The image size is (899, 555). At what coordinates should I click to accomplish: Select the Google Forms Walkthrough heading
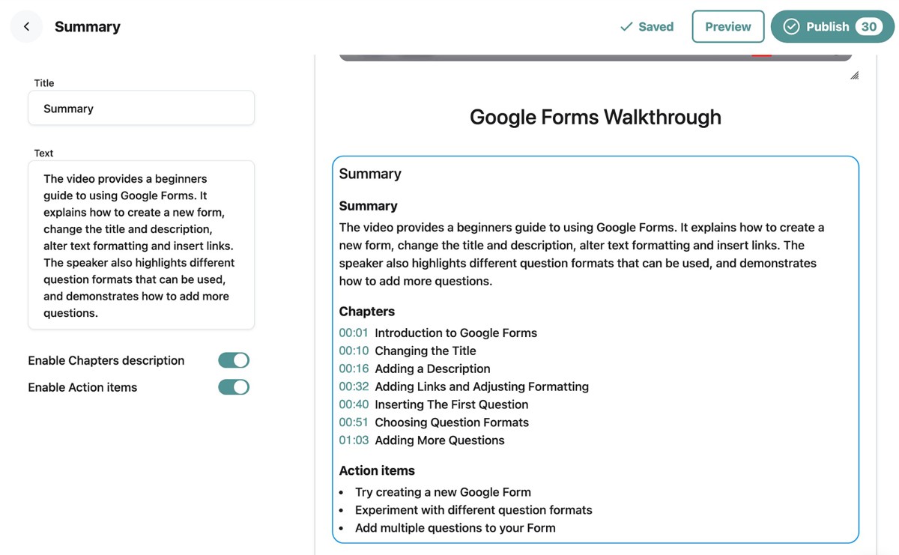pos(596,117)
